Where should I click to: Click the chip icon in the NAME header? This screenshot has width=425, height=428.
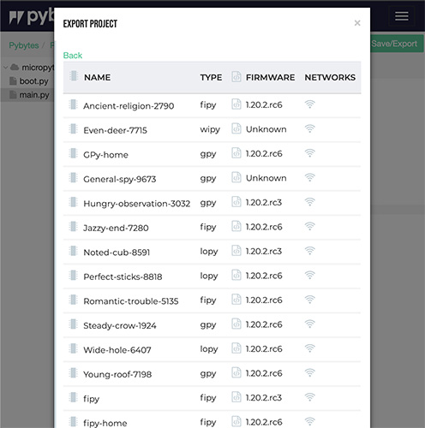click(x=74, y=76)
